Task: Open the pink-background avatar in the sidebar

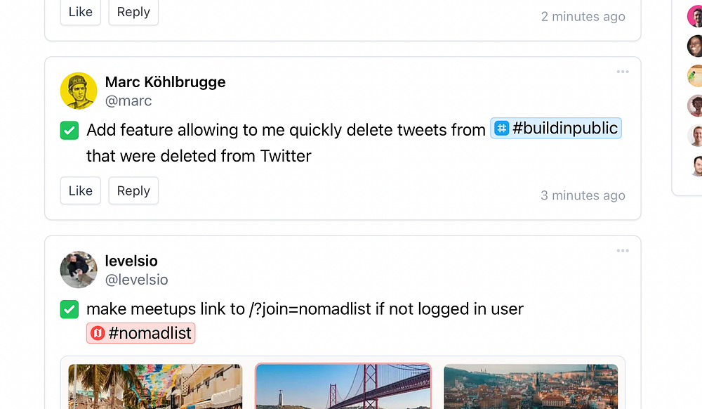Action: tap(694, 16)
